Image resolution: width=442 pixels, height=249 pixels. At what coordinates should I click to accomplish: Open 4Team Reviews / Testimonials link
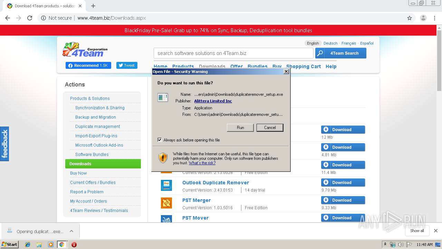[99, 211]
